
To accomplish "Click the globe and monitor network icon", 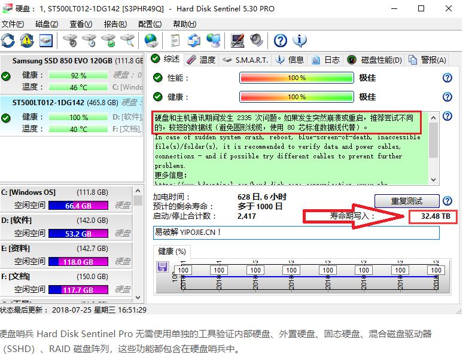I will point(214,40).
